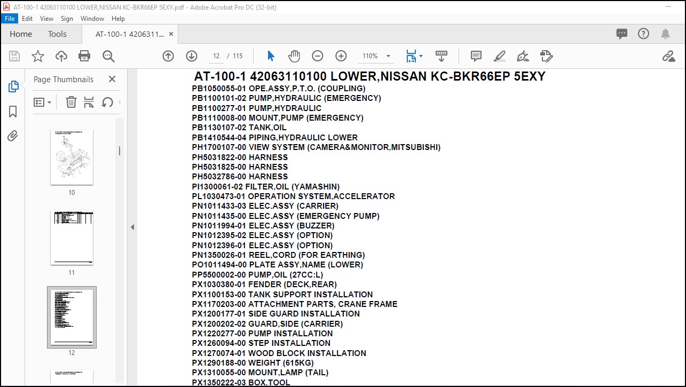Share a link to this file

point(668,56)
